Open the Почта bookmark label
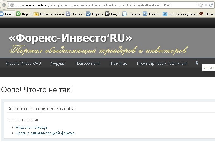The height and width of the screenshot is (147, 215). (10, 14)
